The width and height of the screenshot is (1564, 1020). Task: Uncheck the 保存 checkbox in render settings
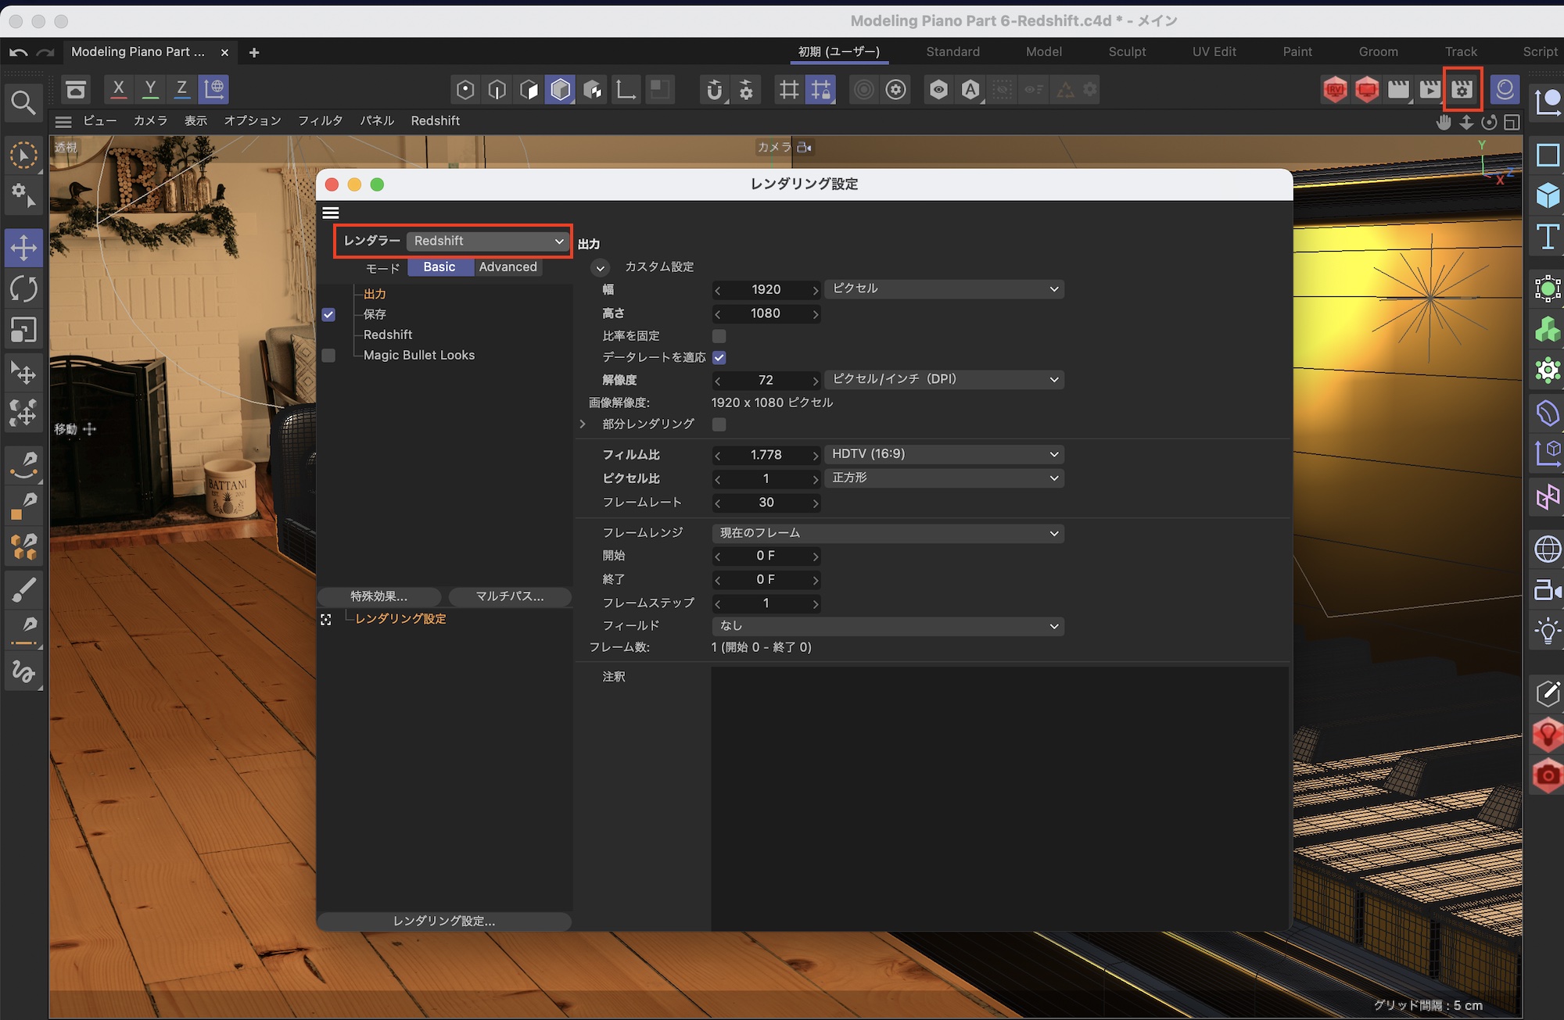[x=328, y=314]
